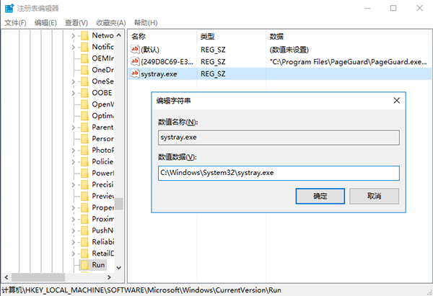Expand the RetailD tree node
This screenshot has height=296, width=433.
[x=73, y=254]
